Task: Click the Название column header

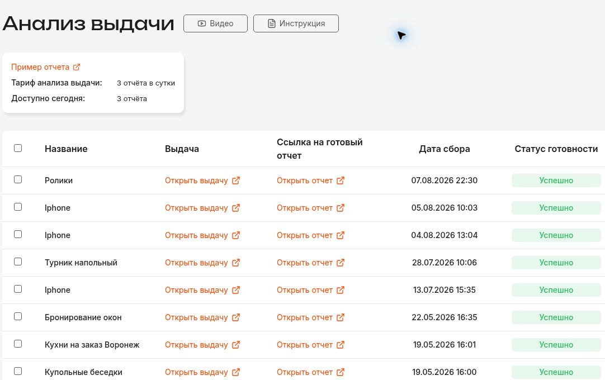Action: tap(66, 149)
